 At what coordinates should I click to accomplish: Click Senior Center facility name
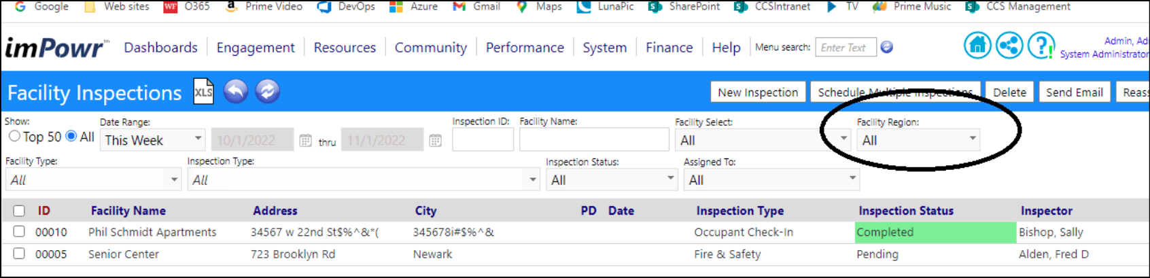coord(123,254)
